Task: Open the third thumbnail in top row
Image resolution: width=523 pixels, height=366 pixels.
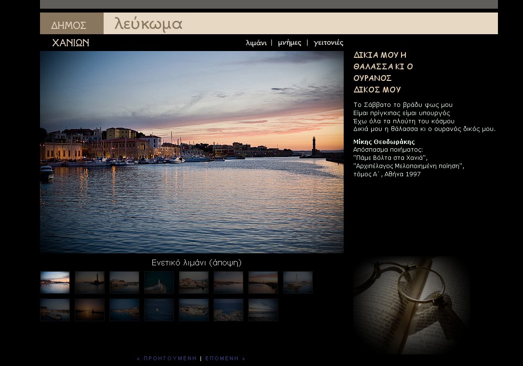Action: click(124, 282)
